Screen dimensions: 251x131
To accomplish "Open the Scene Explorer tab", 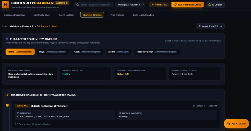I will 66,15.
